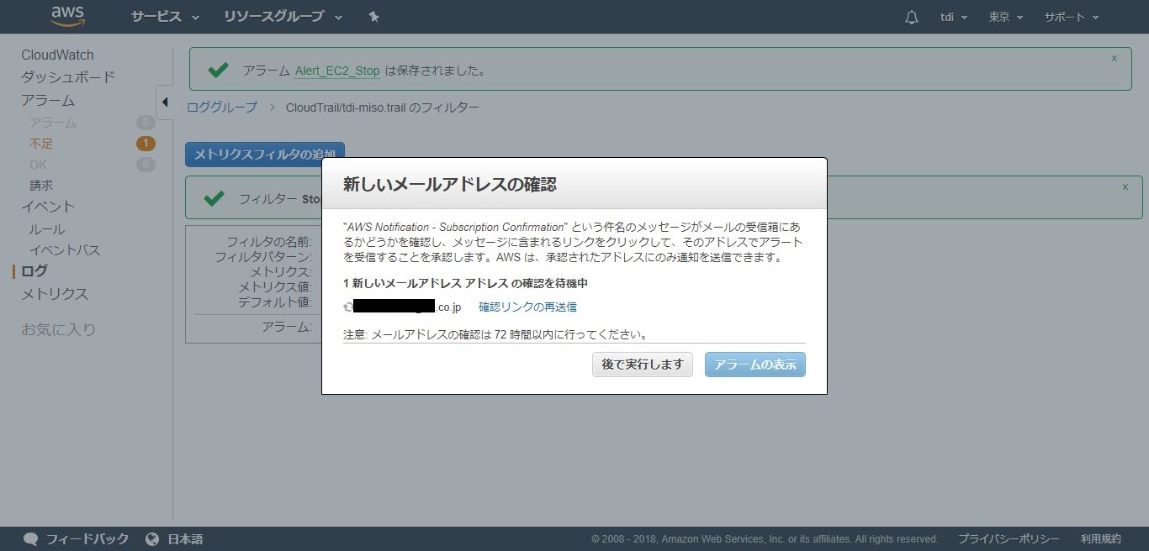Select ダッシュボード in the sidebar

[68, 77]
